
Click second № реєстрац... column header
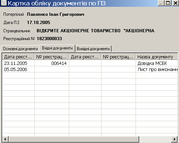(x=118, y=57)
